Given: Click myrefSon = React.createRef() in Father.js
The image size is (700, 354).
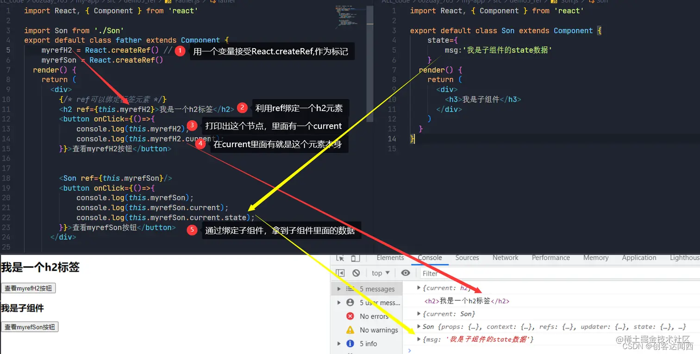Looking at the screenshot, I should (x=102, y=60).
